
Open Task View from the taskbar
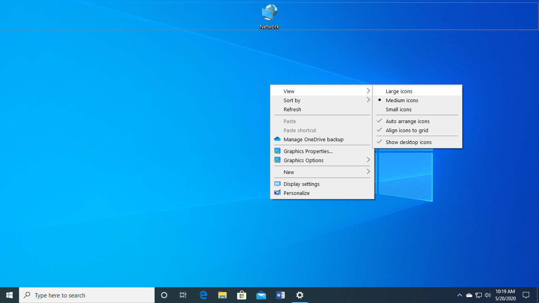point(183,295)
